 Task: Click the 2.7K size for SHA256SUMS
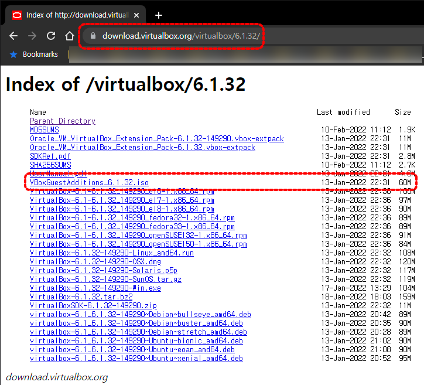coord(407,165)
